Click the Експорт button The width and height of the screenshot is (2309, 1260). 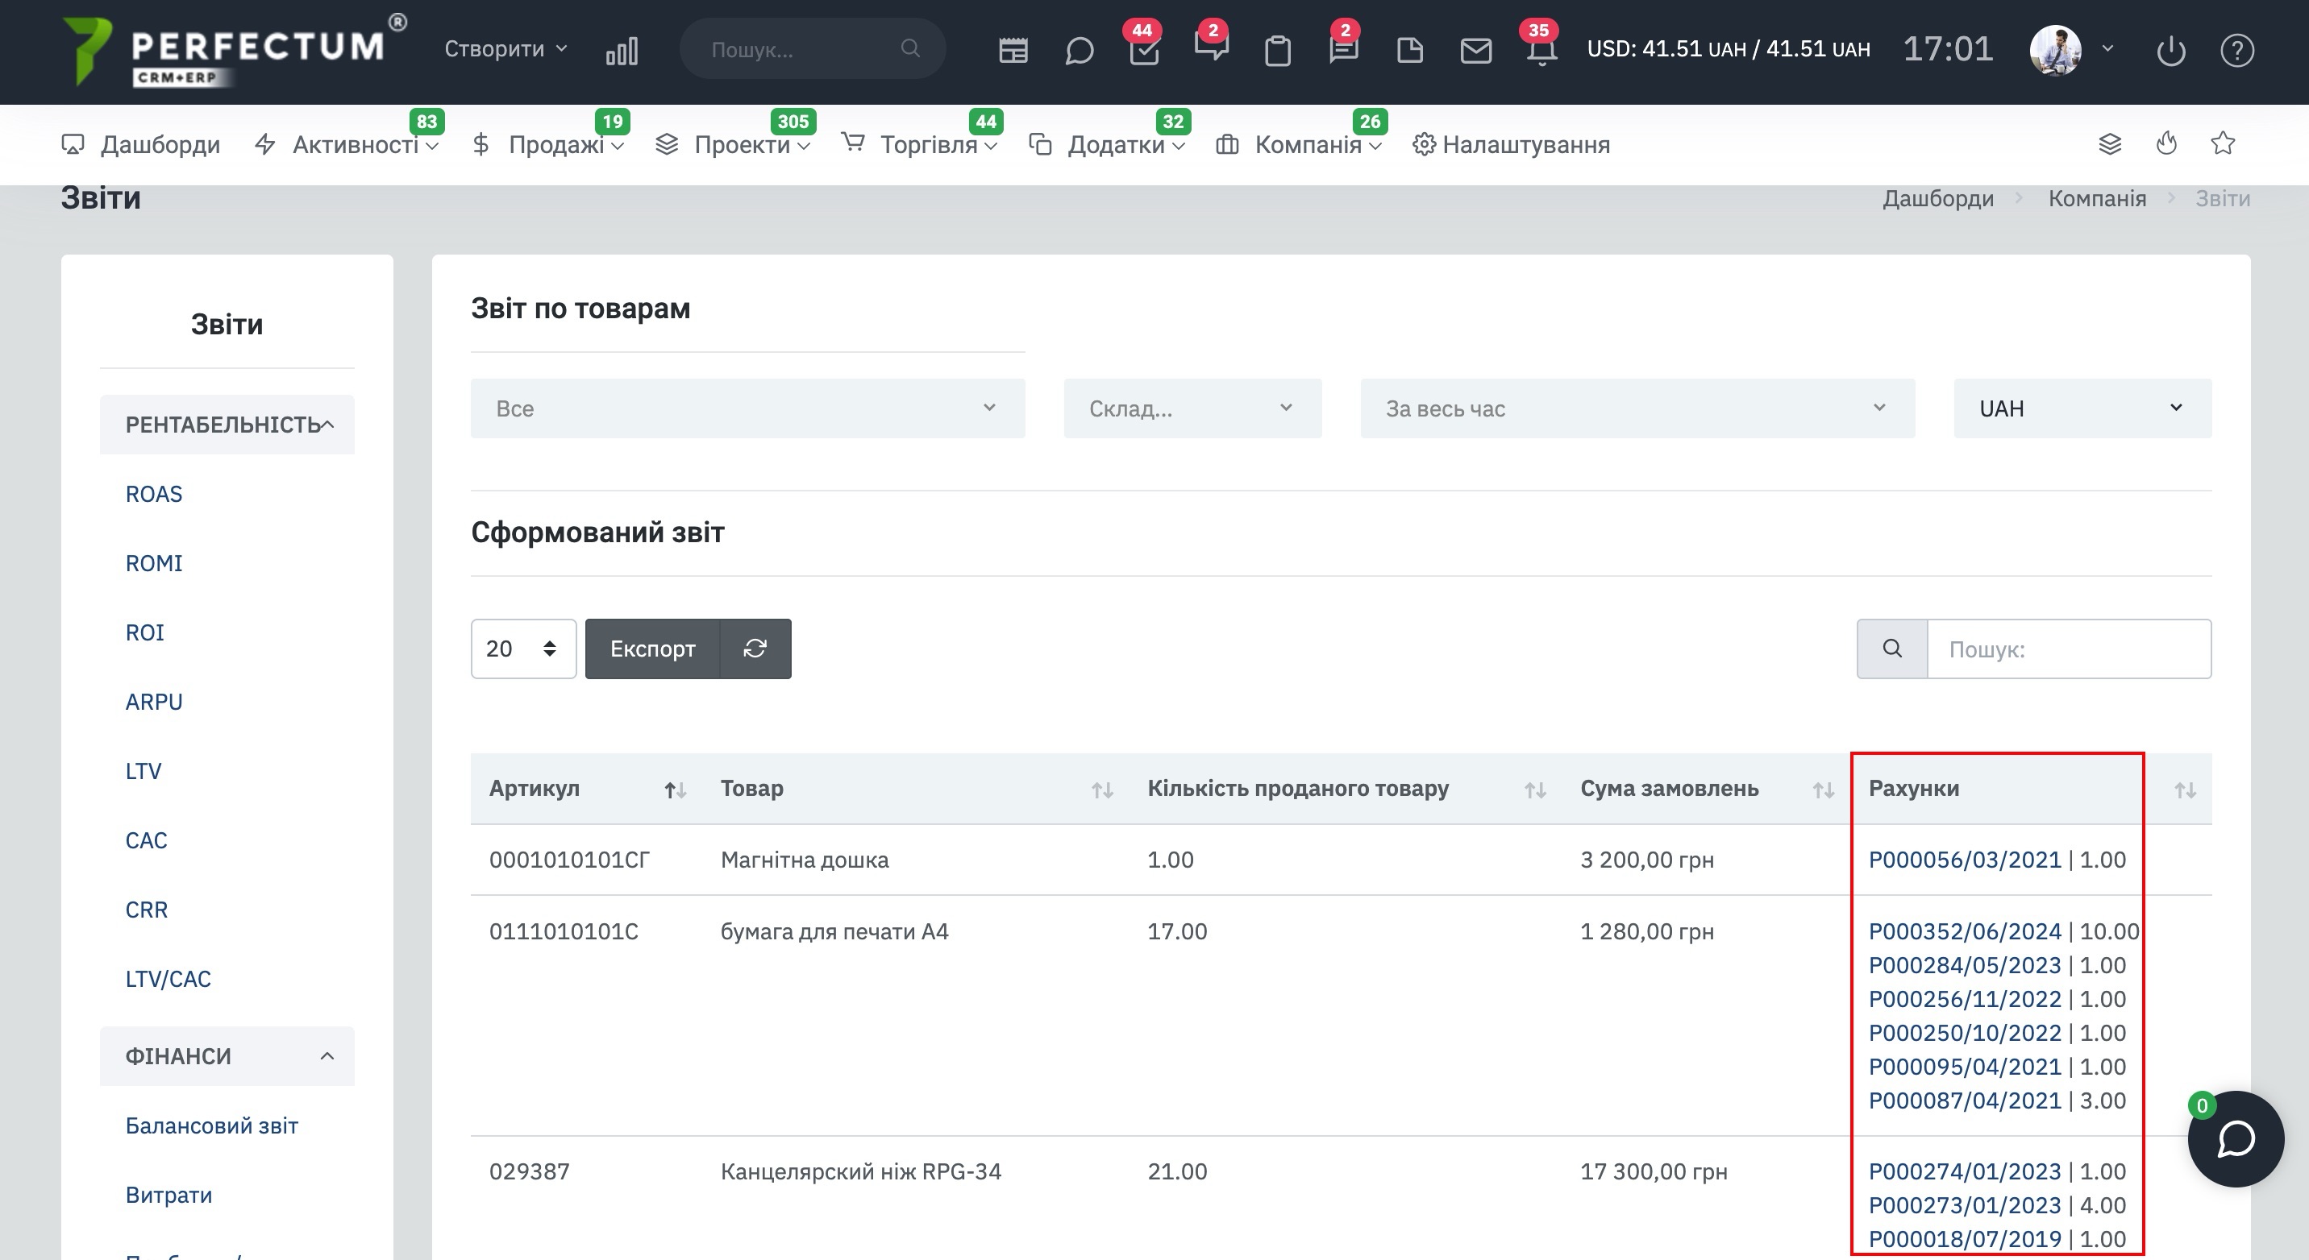(651, 649)
